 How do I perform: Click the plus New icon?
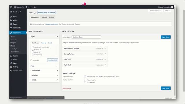click(x=32, y=7)
